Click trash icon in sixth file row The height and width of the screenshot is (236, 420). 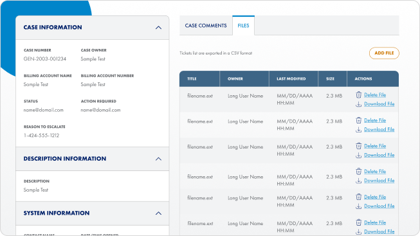tap(359, 222)
